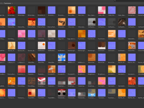The height and width of the screenshot is (108, 144).
Task: Select the red and white SodaCan albedo thumbnail
Action: point(42,81)
